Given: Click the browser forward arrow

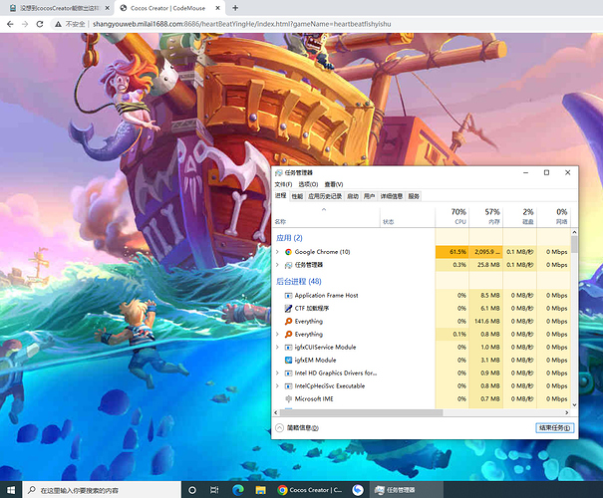Looking at the screenshot, I should point(25,24).
